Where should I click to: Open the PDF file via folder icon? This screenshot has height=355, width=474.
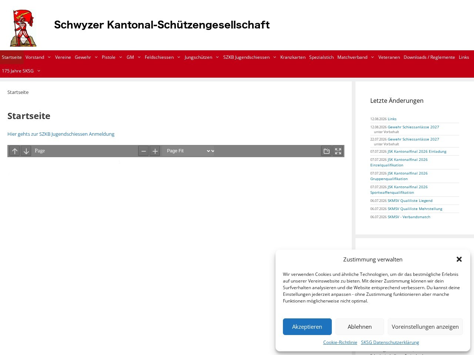point(326,151)
